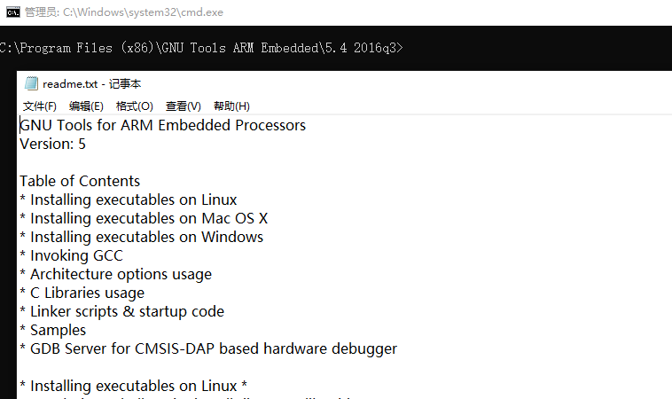Click 'Architecture options usage' text
Screen dimensions: 672x399
tap(121, 274)
